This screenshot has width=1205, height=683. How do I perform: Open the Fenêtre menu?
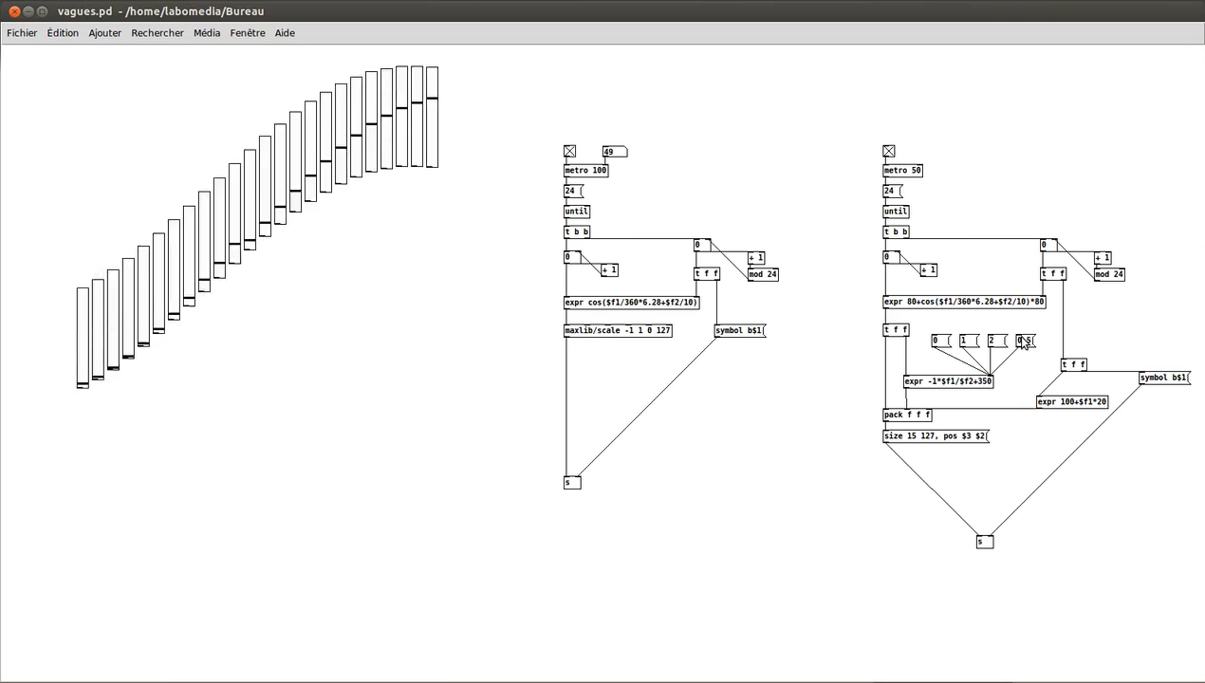pos(248,33)
